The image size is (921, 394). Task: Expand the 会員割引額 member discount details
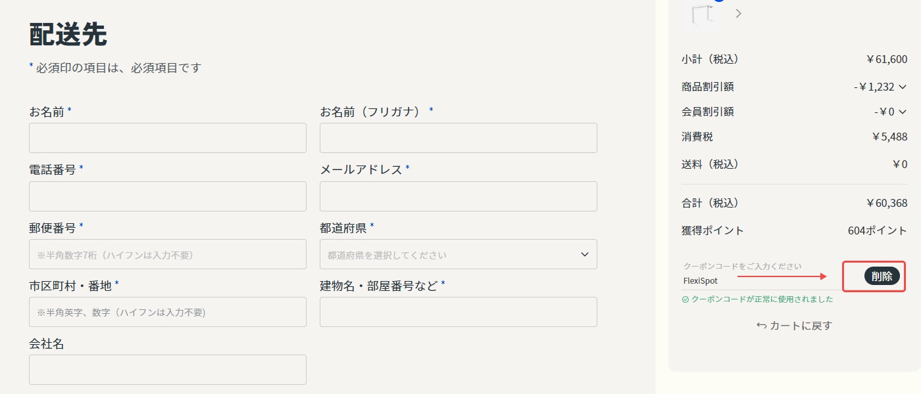click(x=902, y=112)
